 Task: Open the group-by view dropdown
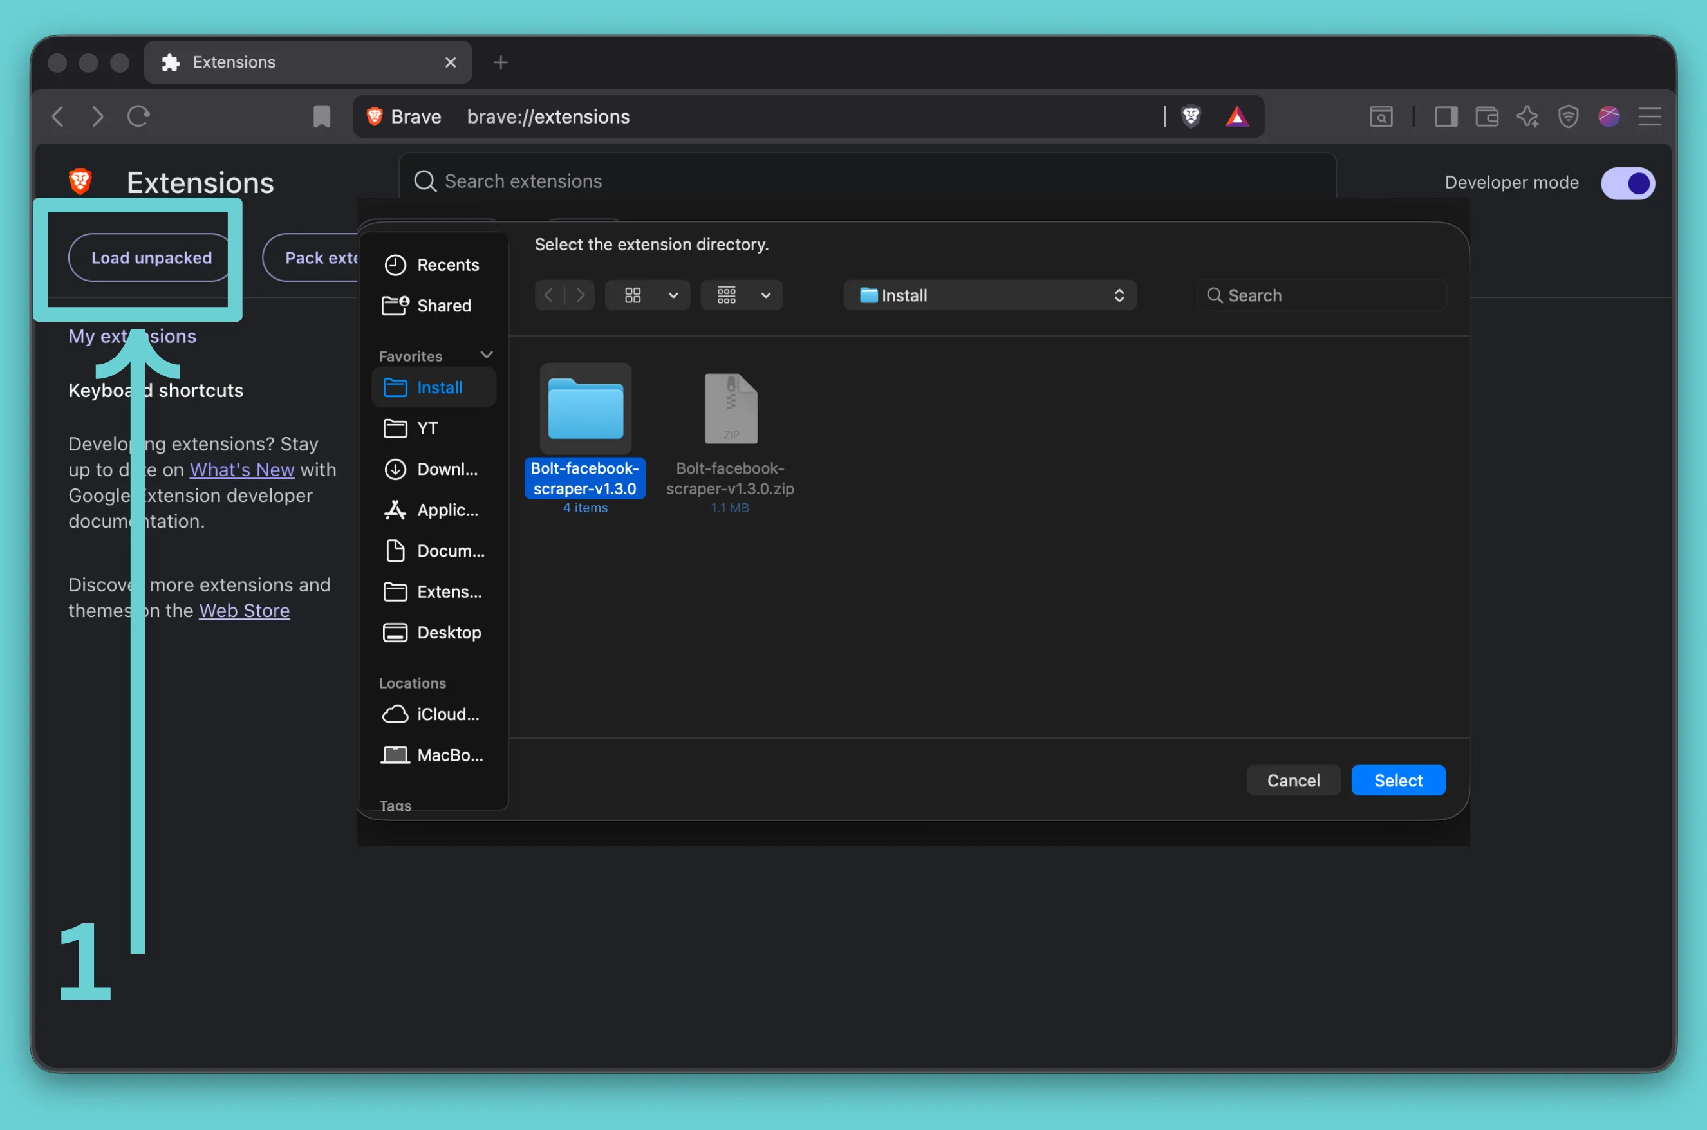pos(741,295)
